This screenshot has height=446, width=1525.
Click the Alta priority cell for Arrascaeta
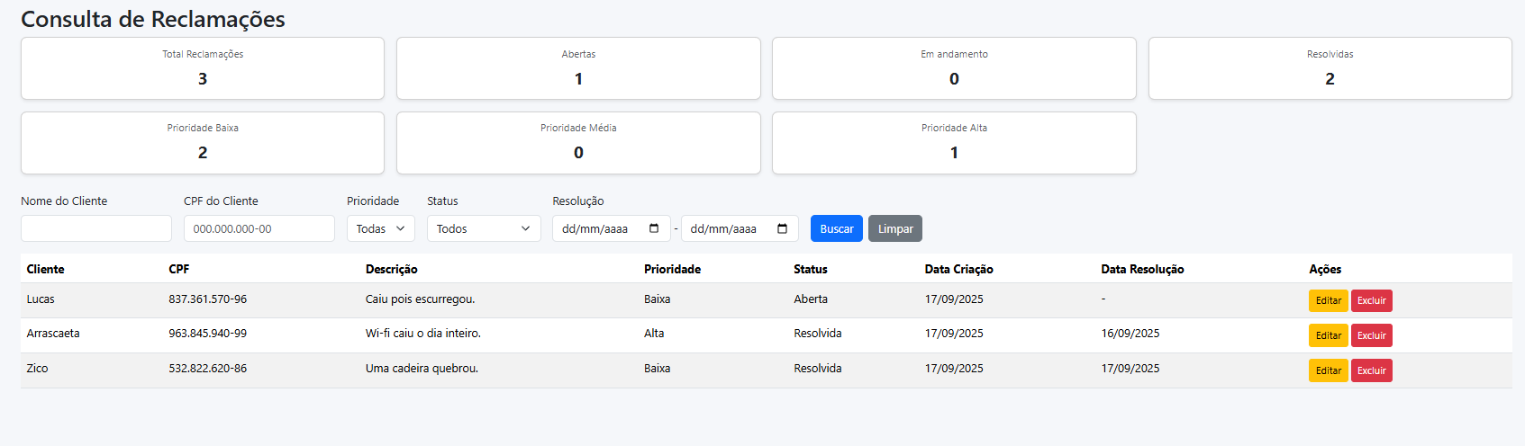click(654, 334)
